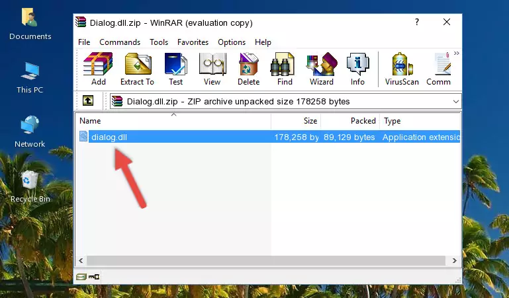Open the Tools menu
Viewport: 509px width, 298px height.
tap(159, 42)
